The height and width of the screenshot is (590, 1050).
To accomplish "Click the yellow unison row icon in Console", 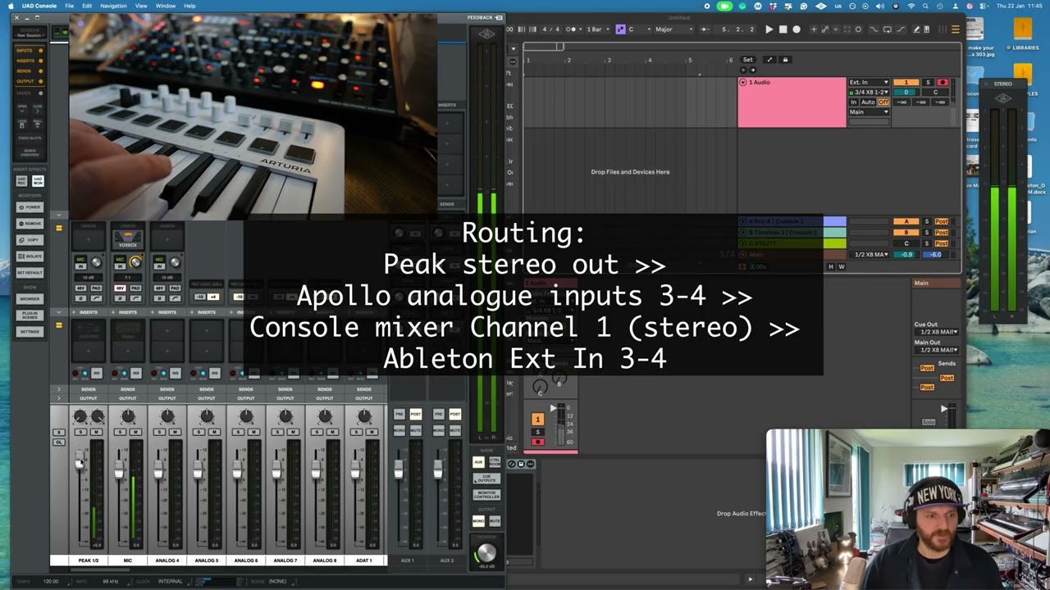I will [x=58, y=228].
